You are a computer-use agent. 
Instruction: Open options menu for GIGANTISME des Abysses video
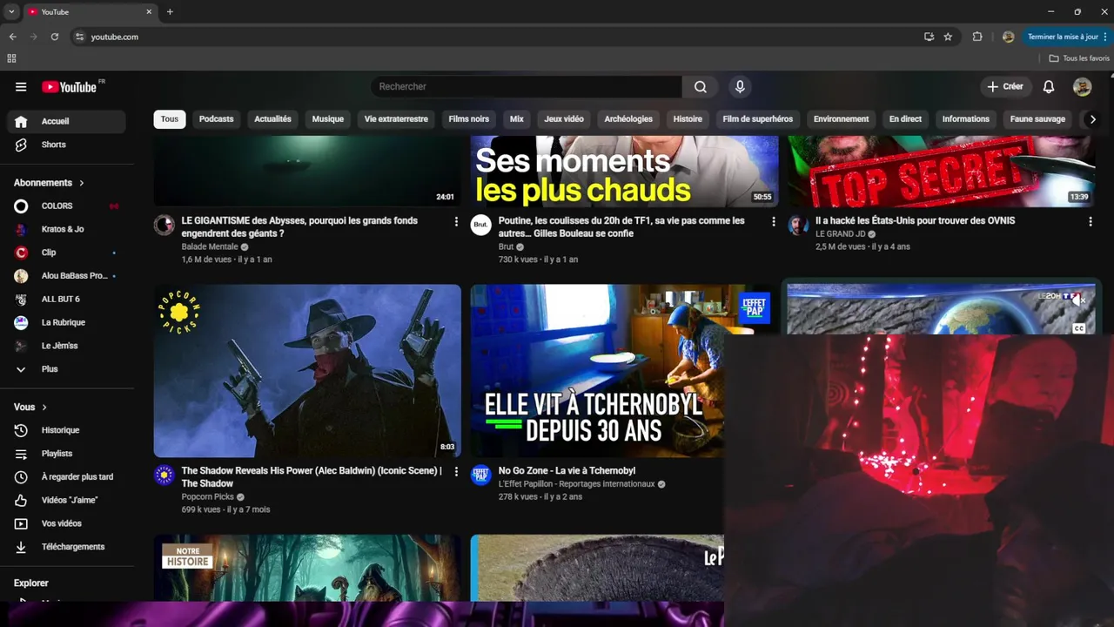[x=456, y=222]
